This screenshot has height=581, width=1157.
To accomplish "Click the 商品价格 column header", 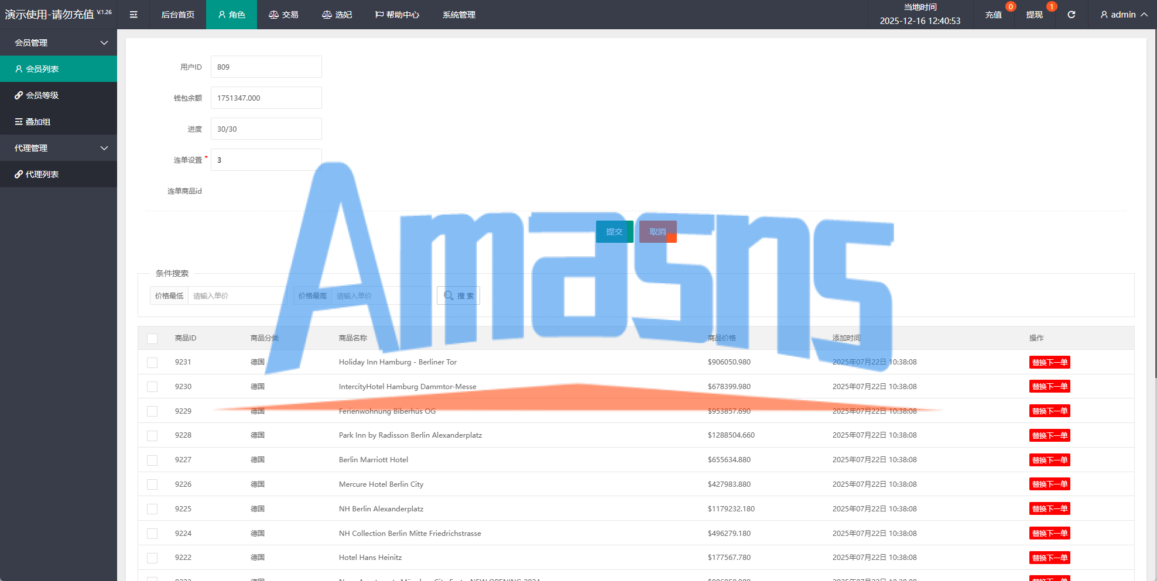I will 722,338.
